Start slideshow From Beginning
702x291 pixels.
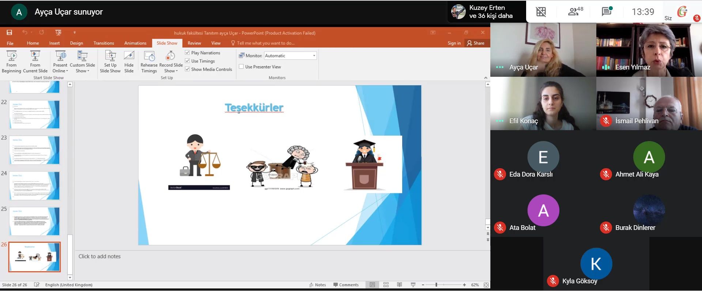coord(11,61)
